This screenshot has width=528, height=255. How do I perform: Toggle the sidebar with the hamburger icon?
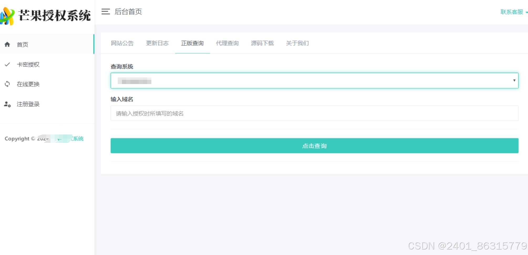tap(105, 12)
